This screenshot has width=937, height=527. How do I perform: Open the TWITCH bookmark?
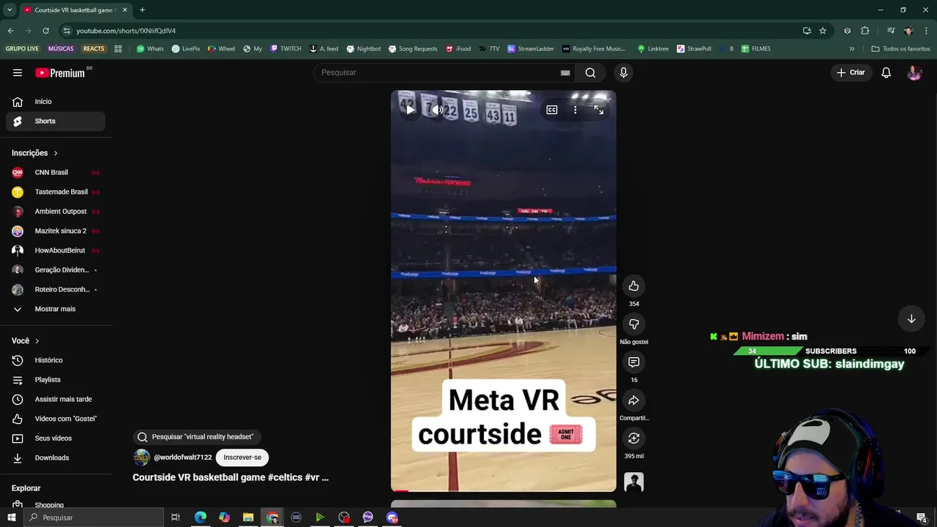tap(285, 49)
